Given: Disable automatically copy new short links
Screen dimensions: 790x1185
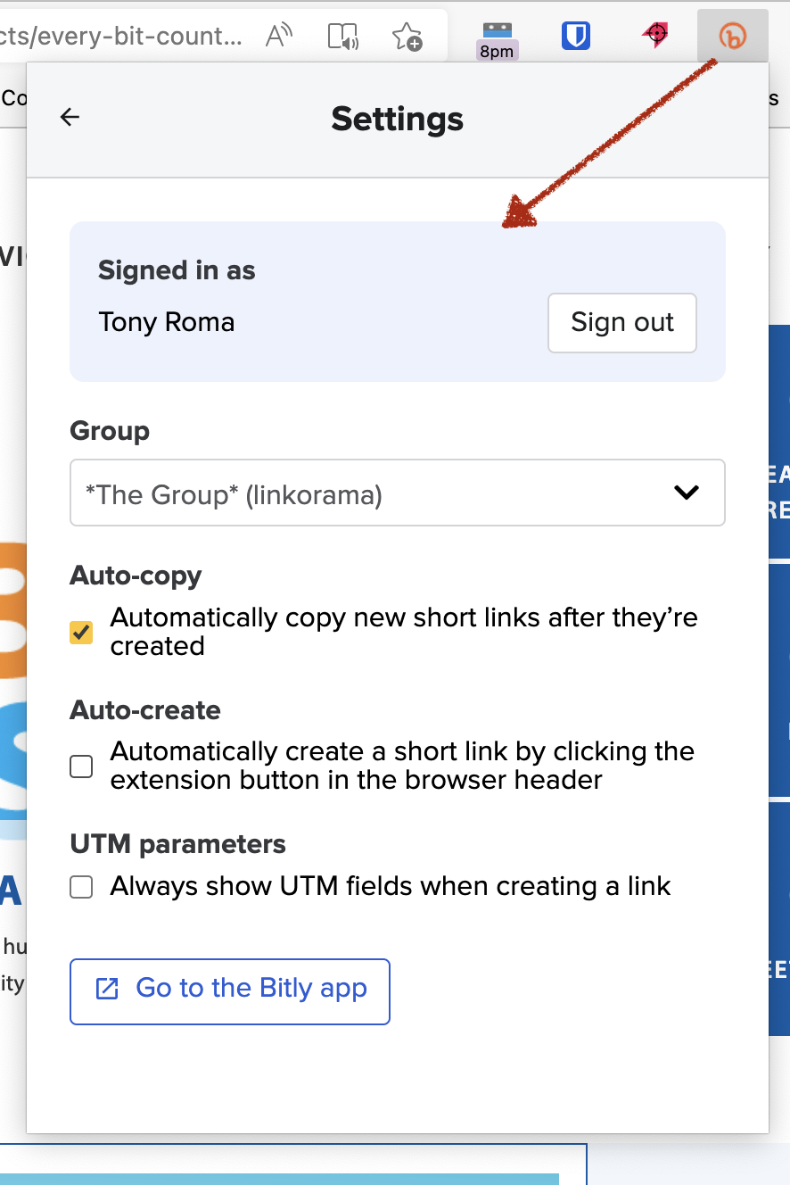Looking at the screenshot, I should pos(81,632).
